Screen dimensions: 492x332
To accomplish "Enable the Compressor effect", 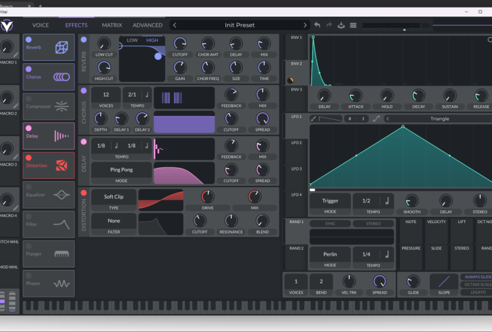I will (28, 98).
